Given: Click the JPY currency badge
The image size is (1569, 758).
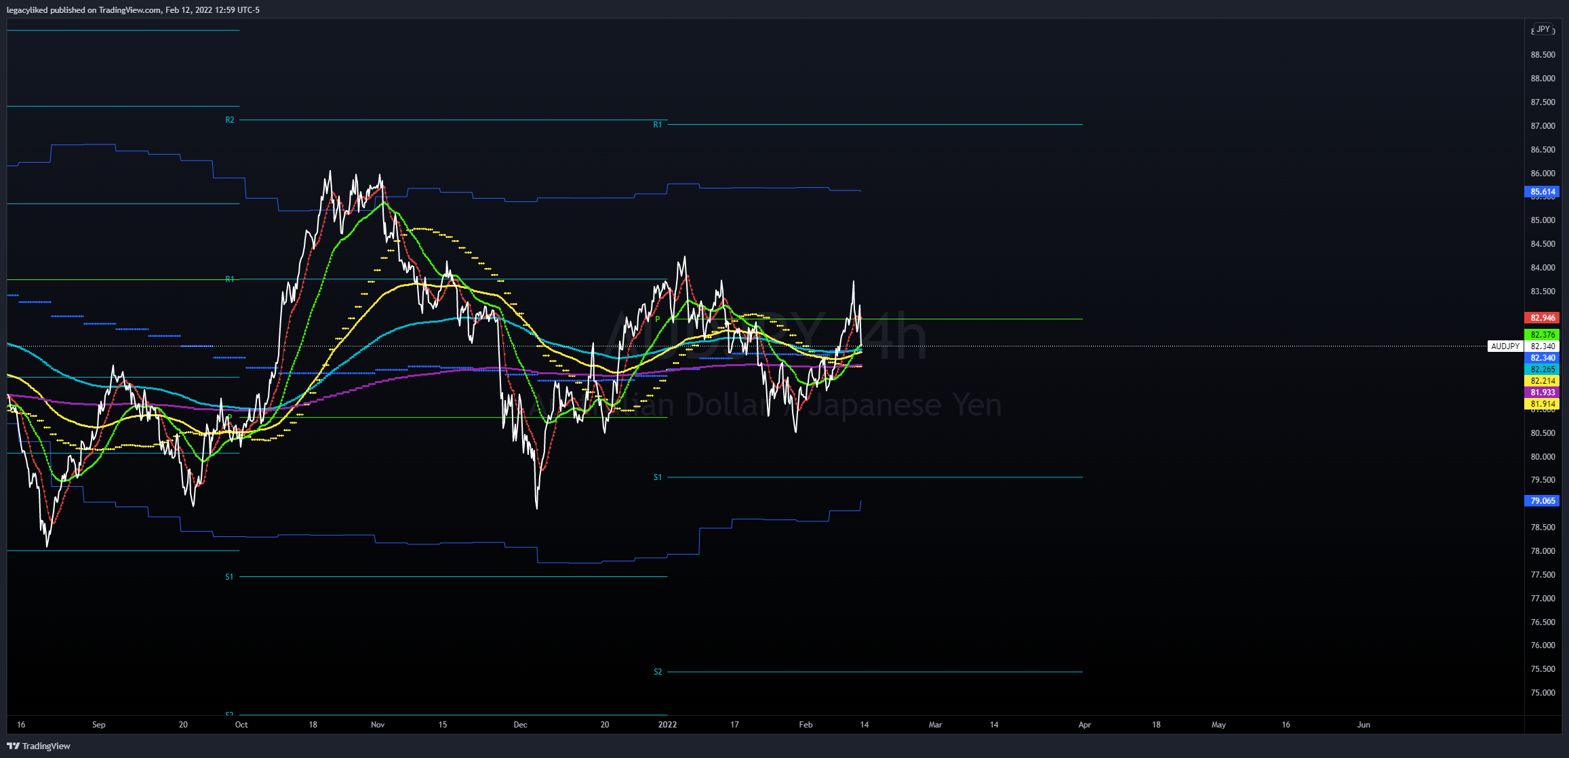Looking at the screenshot, I should (x=1543, y=29).
